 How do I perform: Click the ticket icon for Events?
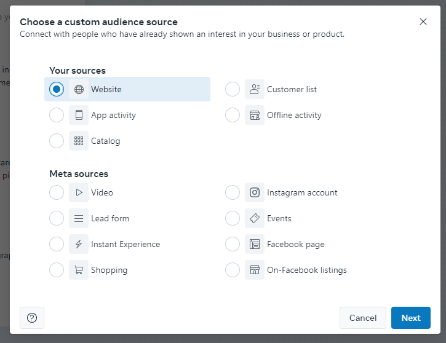(255, 218)
